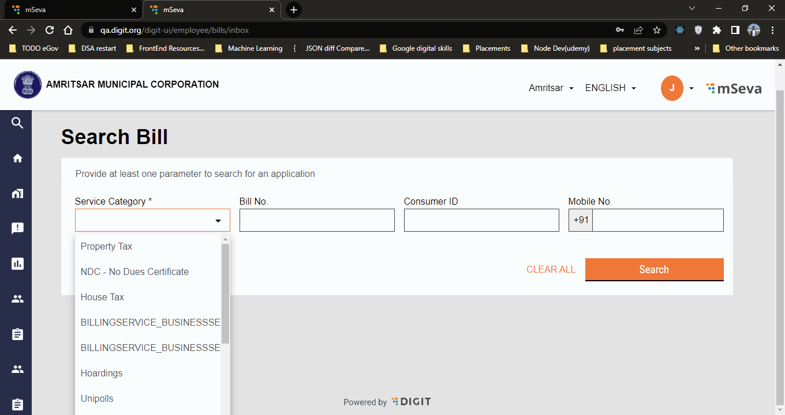Viewport: 785px width, 415px height.
Task: Open the ENGLISH language dropdown
Action: [611, 88]
